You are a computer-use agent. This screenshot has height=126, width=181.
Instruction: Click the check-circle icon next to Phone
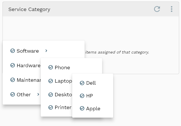pos(51,68)
